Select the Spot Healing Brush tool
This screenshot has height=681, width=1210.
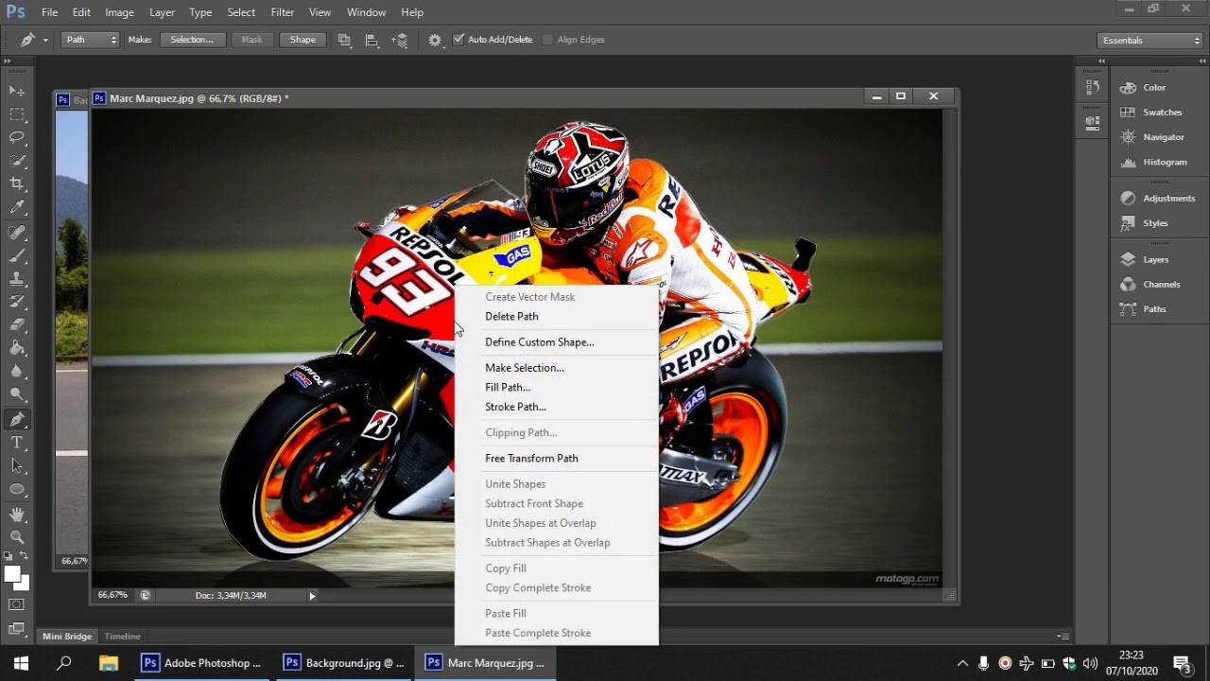click(17, 233)
